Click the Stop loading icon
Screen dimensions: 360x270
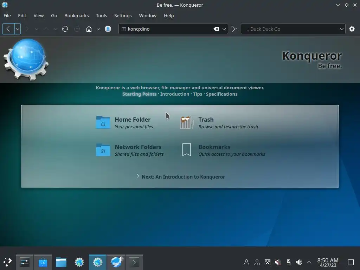(77, 29)
